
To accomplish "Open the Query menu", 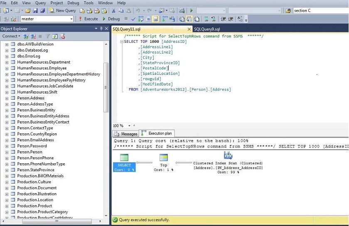I will point(40,3).
